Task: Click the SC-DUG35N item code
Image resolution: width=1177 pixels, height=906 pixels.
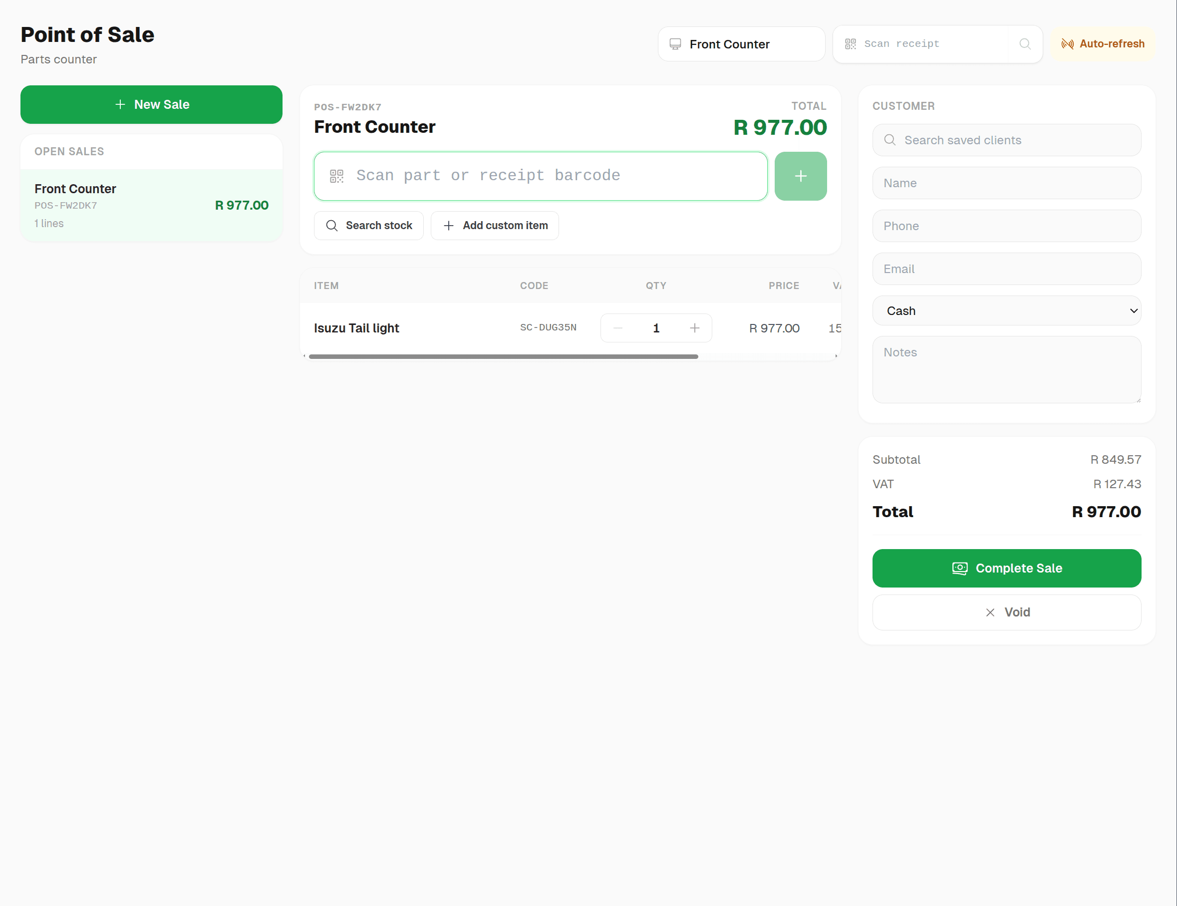Action: 548,327
